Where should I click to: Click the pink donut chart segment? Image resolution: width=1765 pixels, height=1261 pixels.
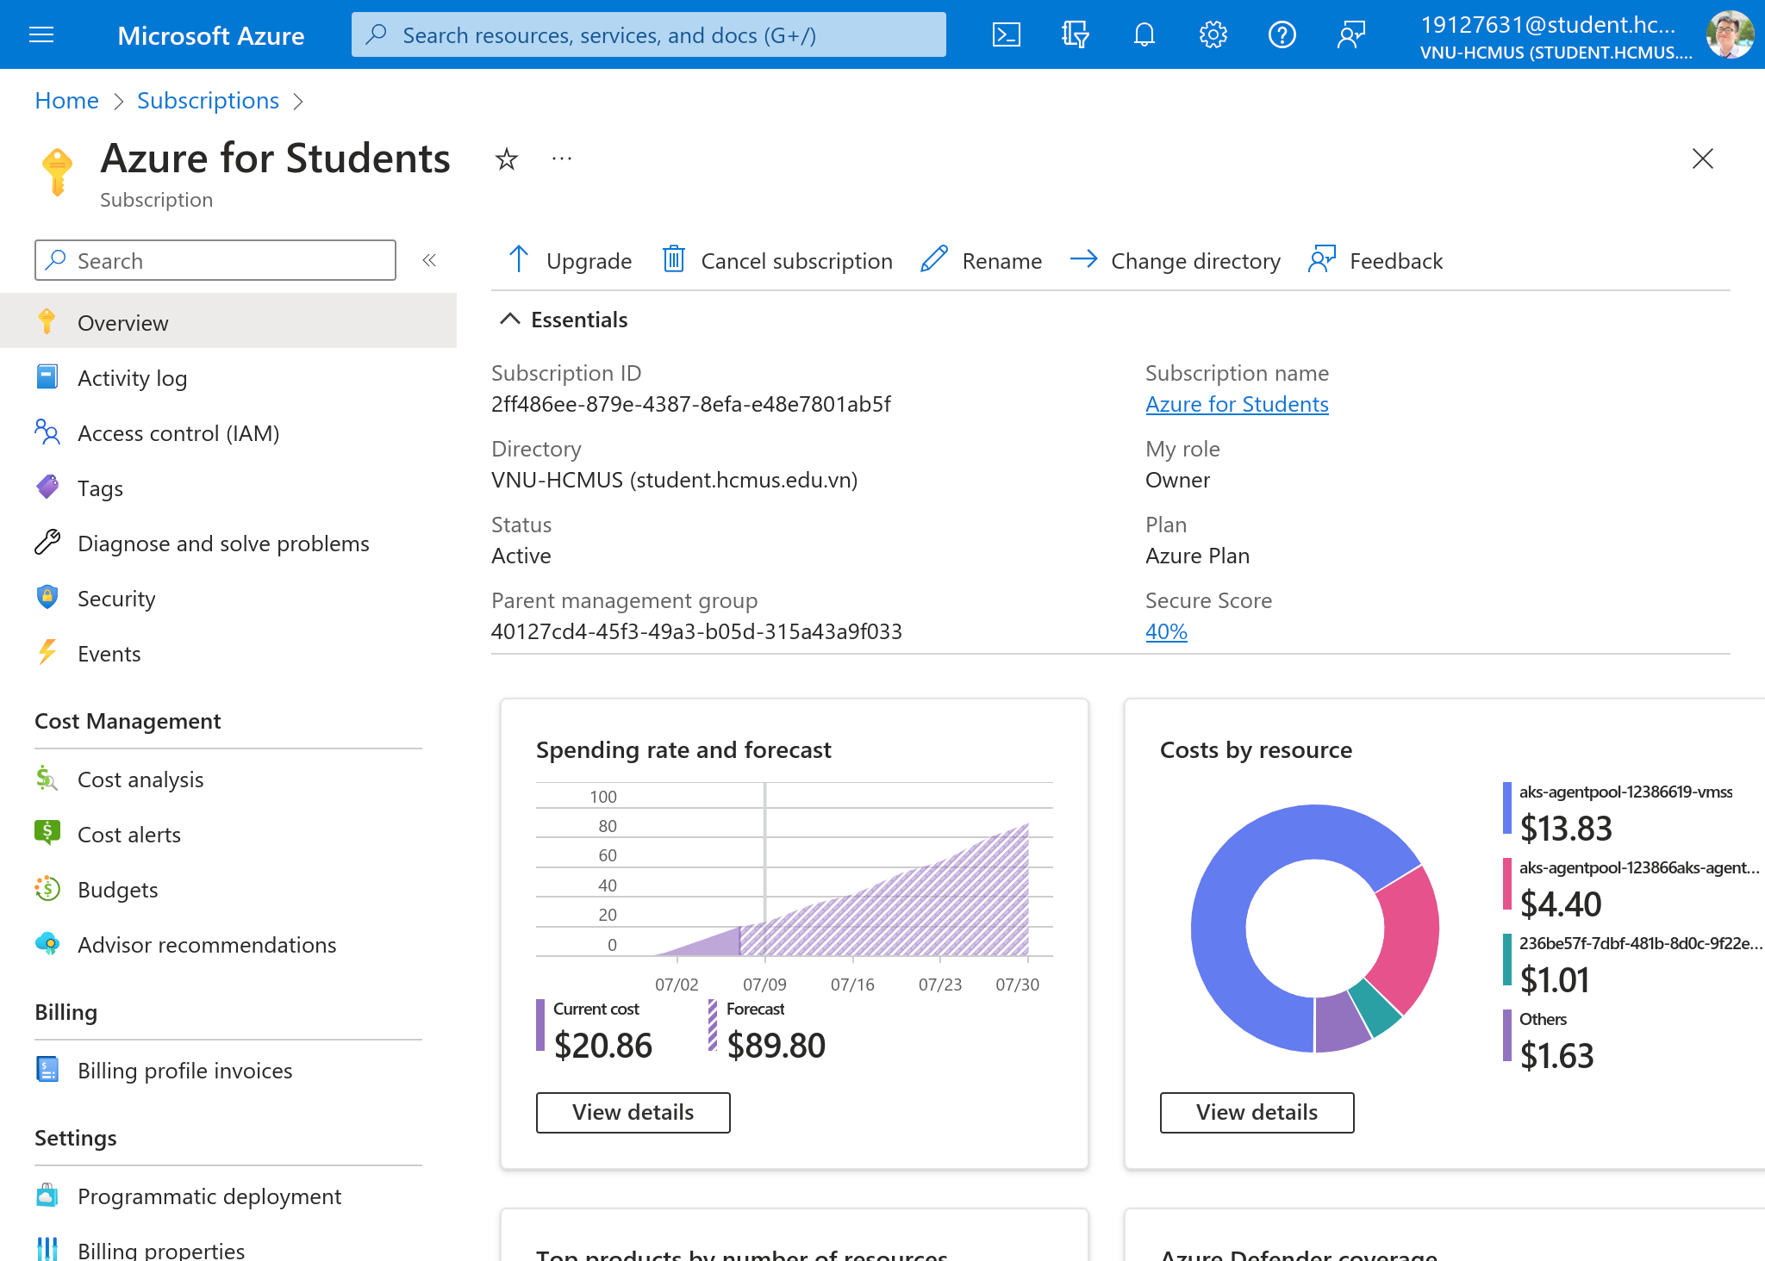point(1409,939)
